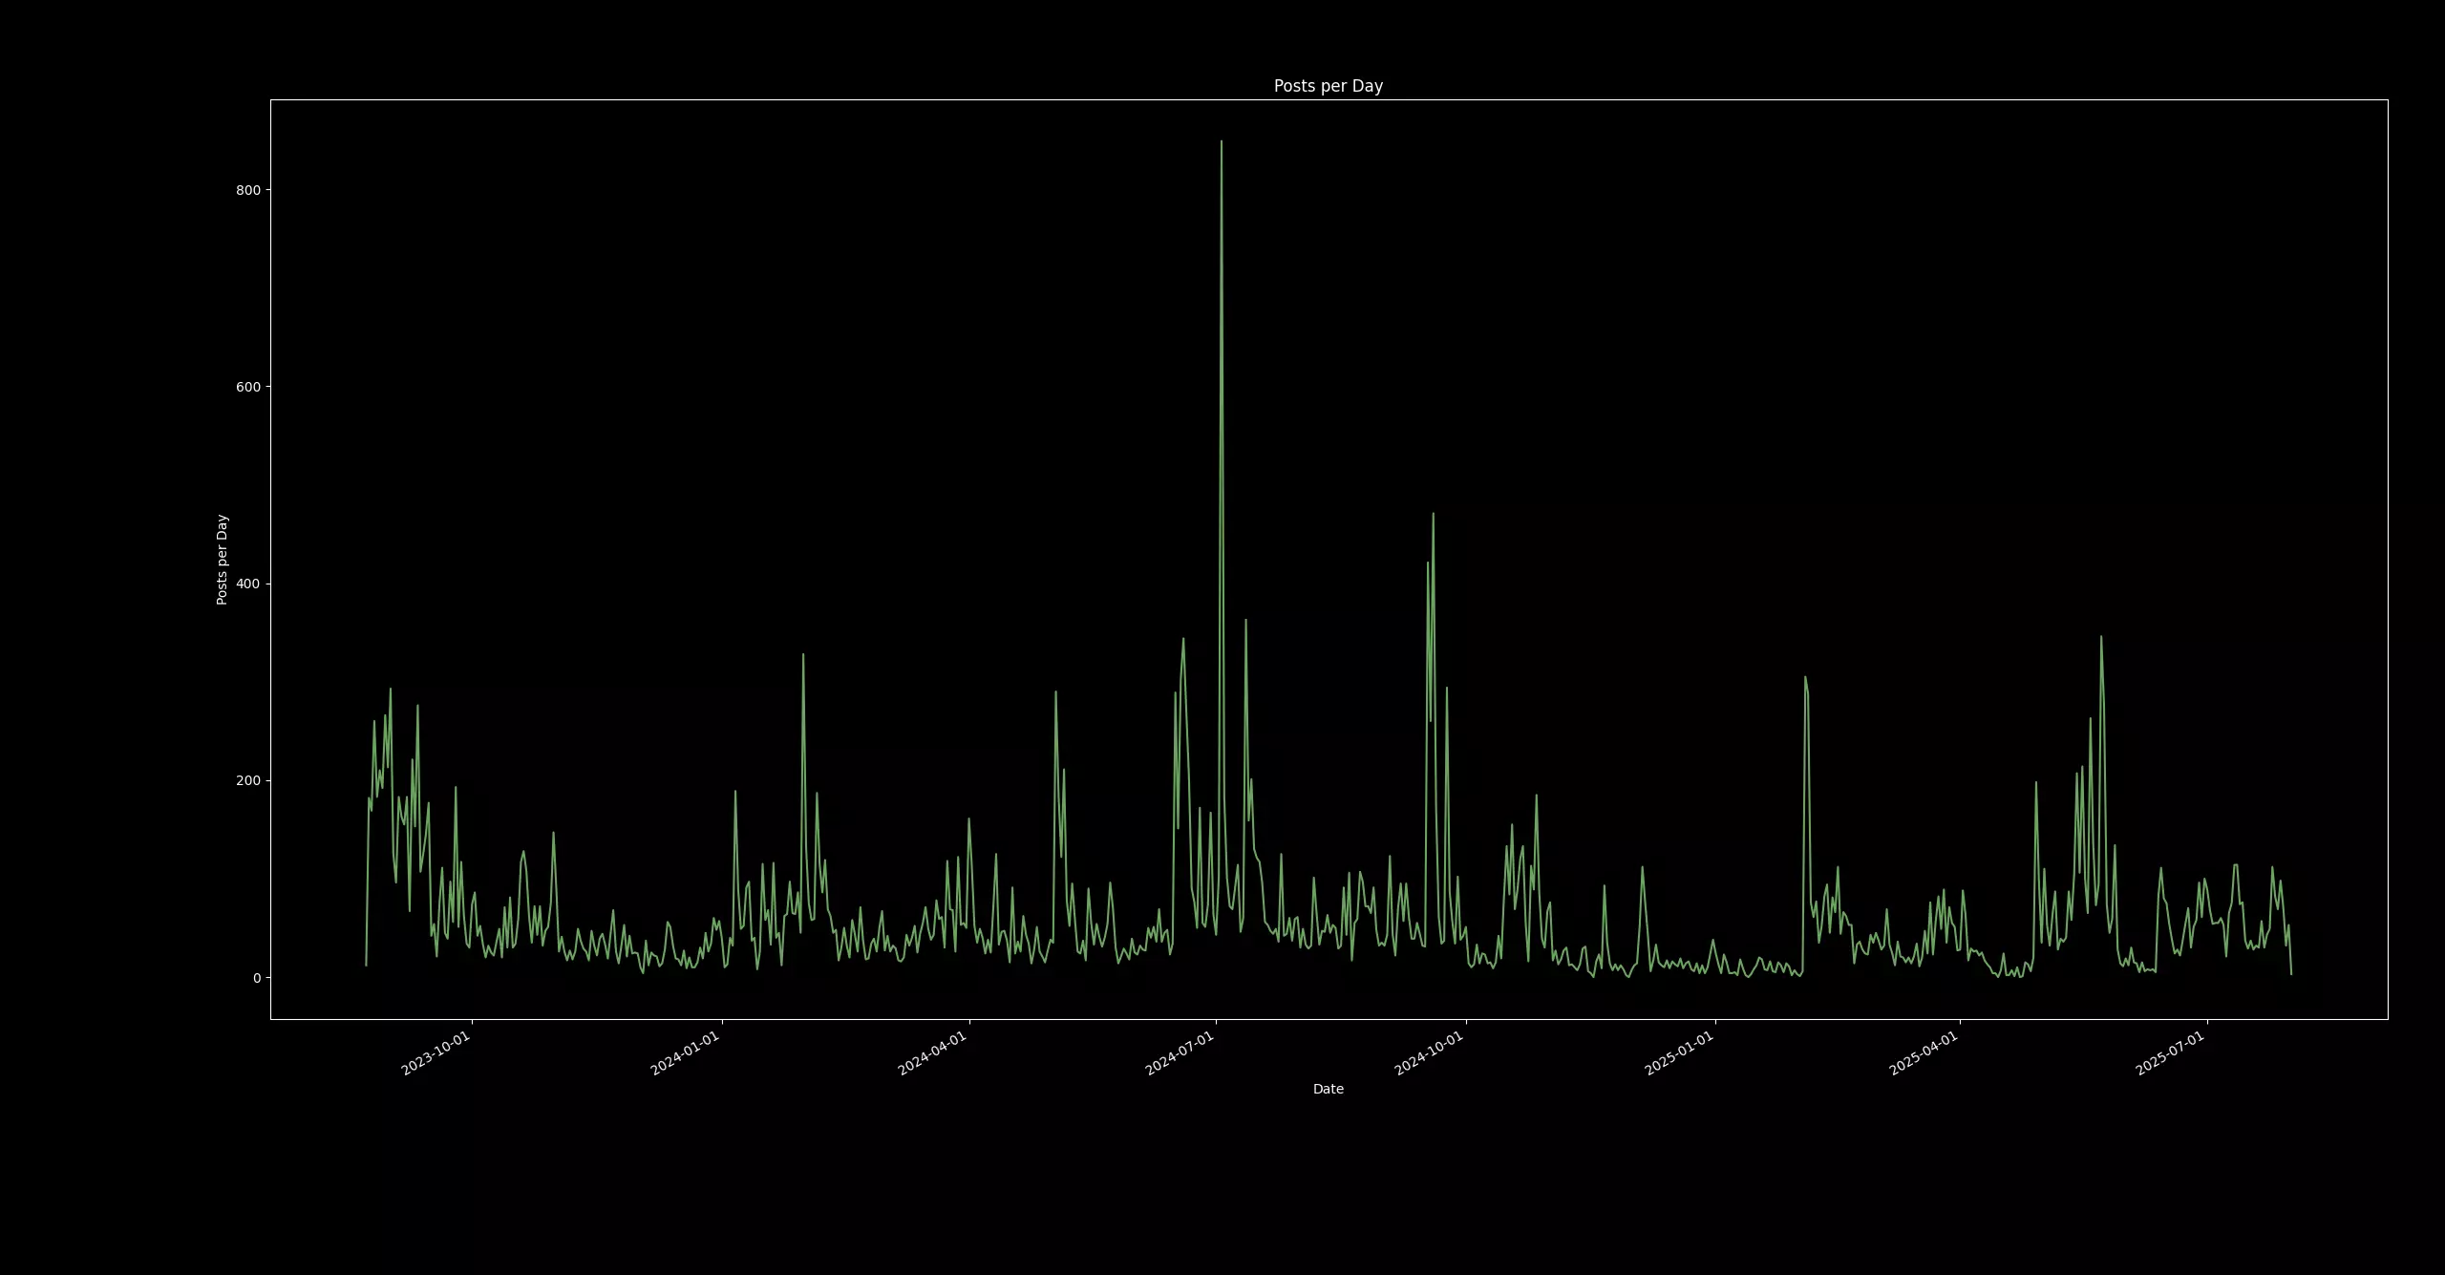Click the vertical 'Posts per Day' axis label
Image resolution: width=2445 pixels, height=1275 pixels.
tap(222, 560)
